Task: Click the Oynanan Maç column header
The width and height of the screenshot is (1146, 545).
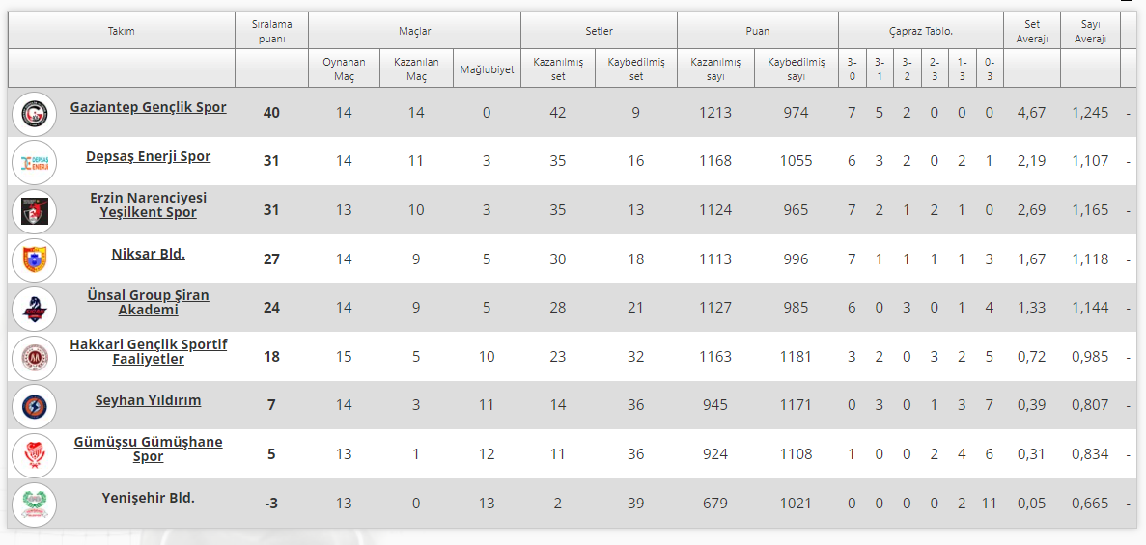Action: (344, 68)
